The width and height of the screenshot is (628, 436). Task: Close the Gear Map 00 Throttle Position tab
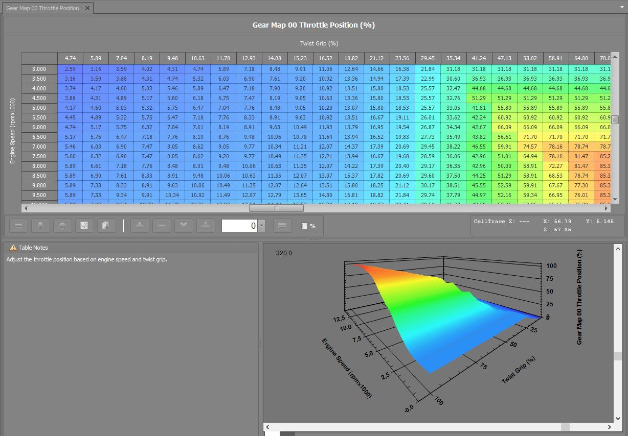coord(87,8)
